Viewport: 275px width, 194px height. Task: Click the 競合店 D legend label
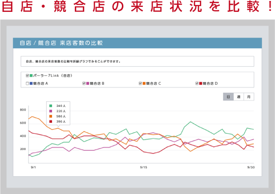tap(210, 84)
